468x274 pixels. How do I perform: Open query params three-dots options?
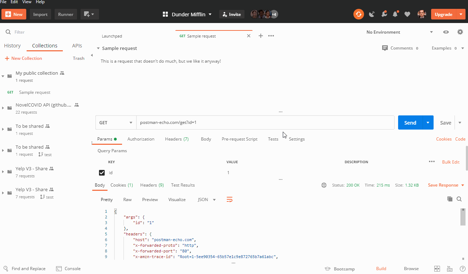[432, 161]
